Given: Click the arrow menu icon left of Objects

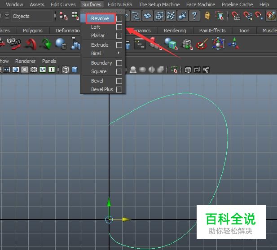Looking at the screenshot, I should tap(7, 16).
